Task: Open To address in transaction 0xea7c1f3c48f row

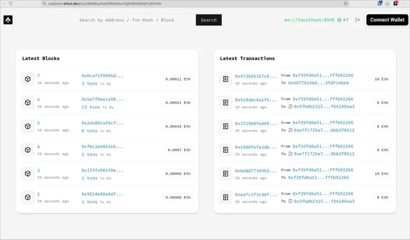Action: click(x=324, y=201)
